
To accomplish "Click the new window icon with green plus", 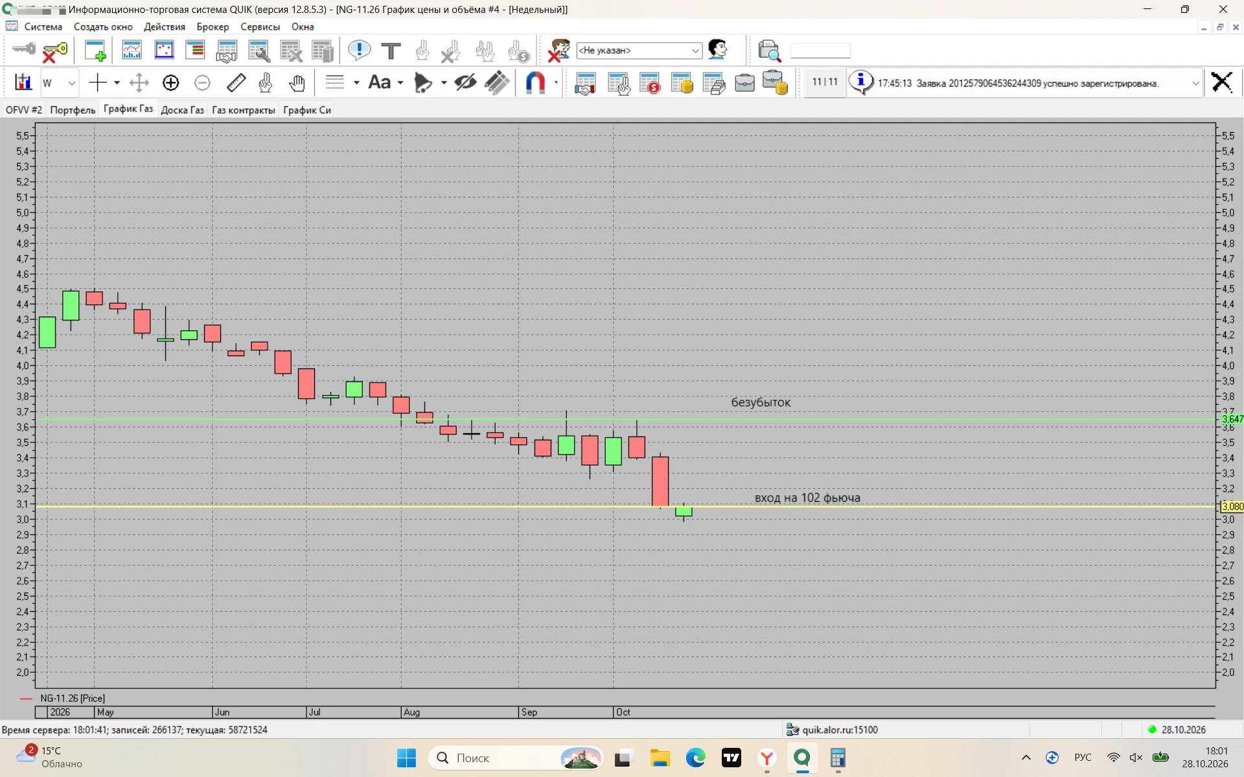I will tap(95, 51).
